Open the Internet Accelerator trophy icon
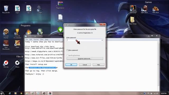This screenshot has height=95, width=169. point(17,34)
